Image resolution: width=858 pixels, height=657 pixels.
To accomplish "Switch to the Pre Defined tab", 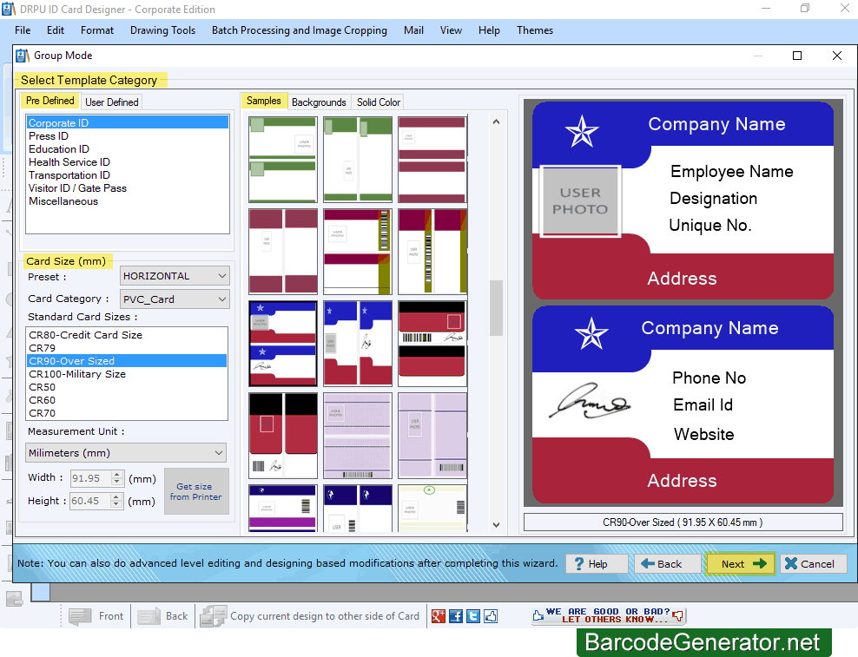I will coord(49,101).
